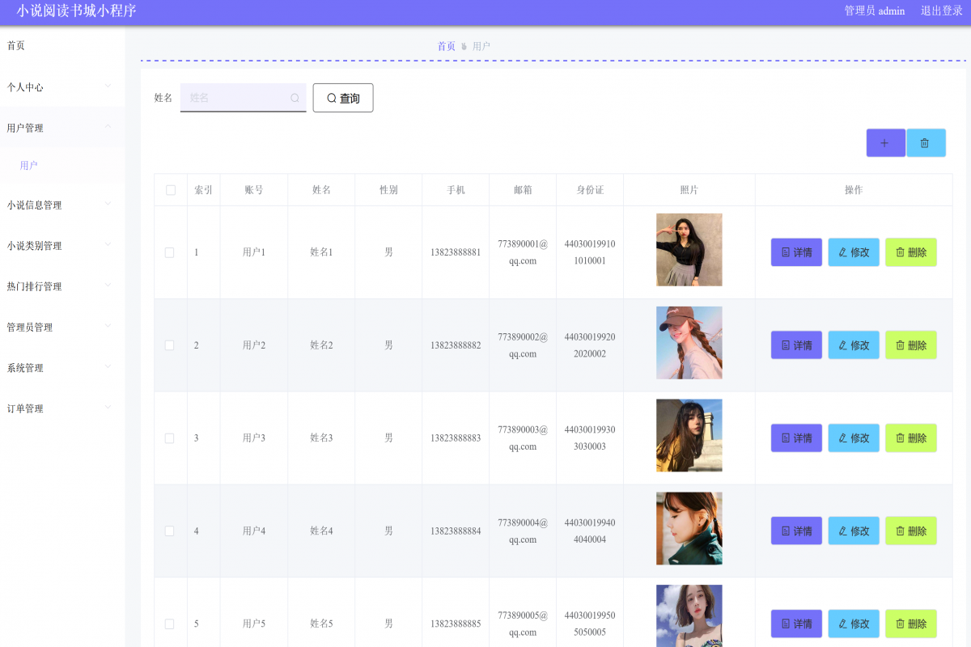Select the checkbox for row 用户3
This screenshot has width=971, height=647.
(170, 438)
